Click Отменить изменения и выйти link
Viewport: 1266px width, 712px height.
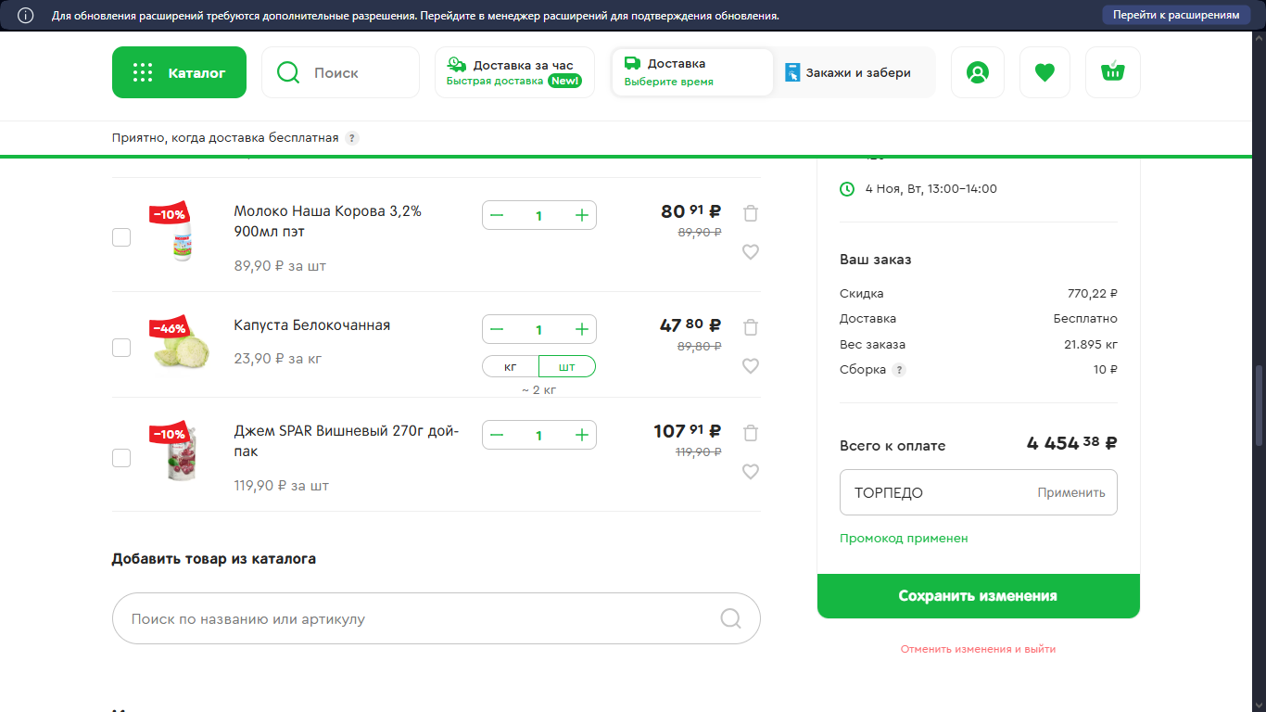click(978, 649)
